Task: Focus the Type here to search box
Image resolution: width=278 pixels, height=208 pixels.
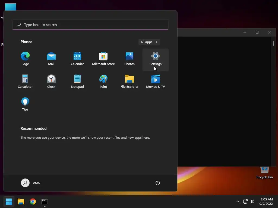Action: [x=90, y=25]
